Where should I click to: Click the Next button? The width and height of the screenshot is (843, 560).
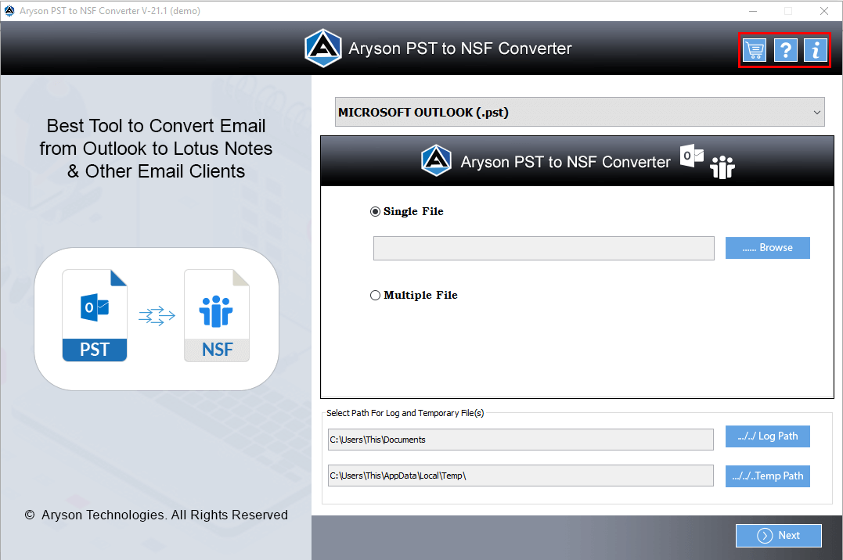coord(779,535)
